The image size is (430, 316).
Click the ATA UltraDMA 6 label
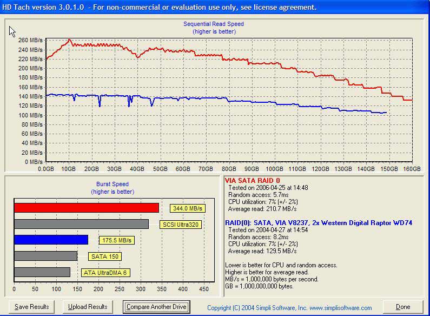click(104, 273)
